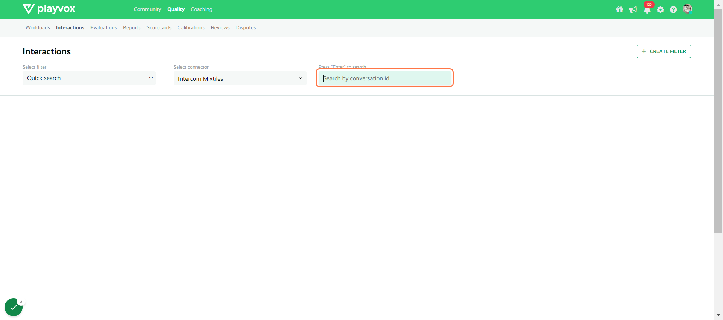This screenshot has height=320, width=723.
Task: Switch to the Reports tab
Action: [x=131, y=27]
